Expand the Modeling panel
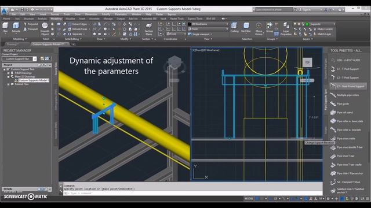371x208 pixels. point(20,39)
